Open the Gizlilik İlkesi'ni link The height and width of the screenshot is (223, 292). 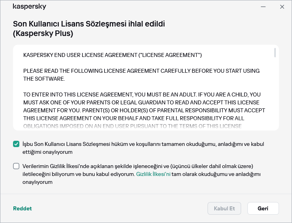click(x=153, y=174)
